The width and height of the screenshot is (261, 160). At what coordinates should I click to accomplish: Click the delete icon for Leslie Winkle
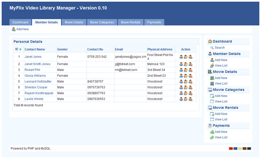[x=190, y=99]
